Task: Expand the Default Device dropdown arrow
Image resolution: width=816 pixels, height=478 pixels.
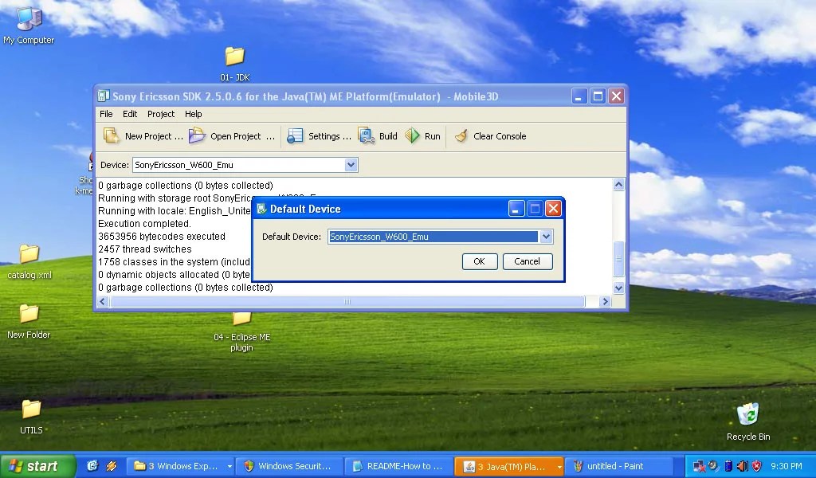Action: click(546, 237)
